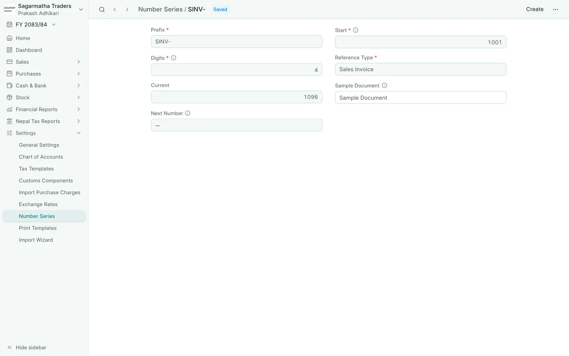Open the FY 2083/84 fiscal year dropdown
Screen dimensions: 569x356
point(32,25)
